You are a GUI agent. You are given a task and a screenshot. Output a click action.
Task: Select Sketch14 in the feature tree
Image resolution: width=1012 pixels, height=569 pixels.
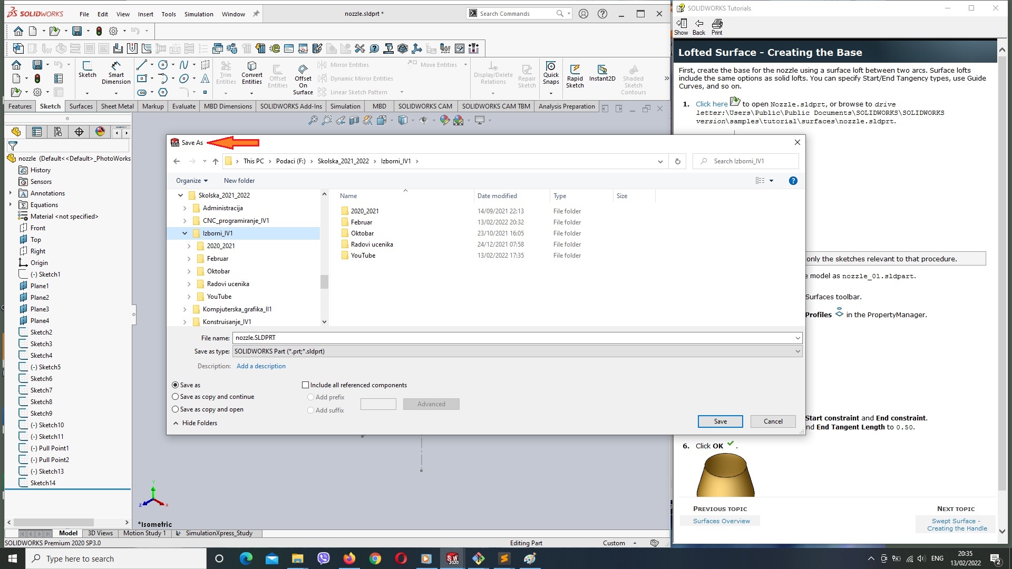coord(42,483)
